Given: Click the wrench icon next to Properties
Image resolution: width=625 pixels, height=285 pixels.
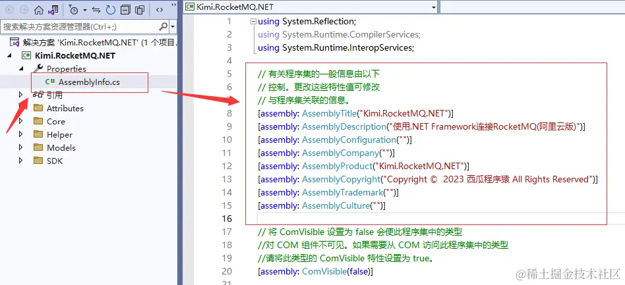Looking at the screenshot, I should [x=38, y=68].
